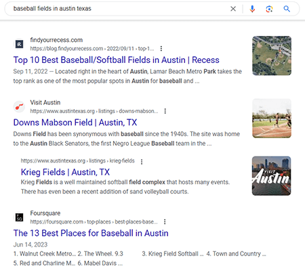Open the three-dot menu for the Foursquare result
This screenshot has width=305, height=271.
[165, 222]
